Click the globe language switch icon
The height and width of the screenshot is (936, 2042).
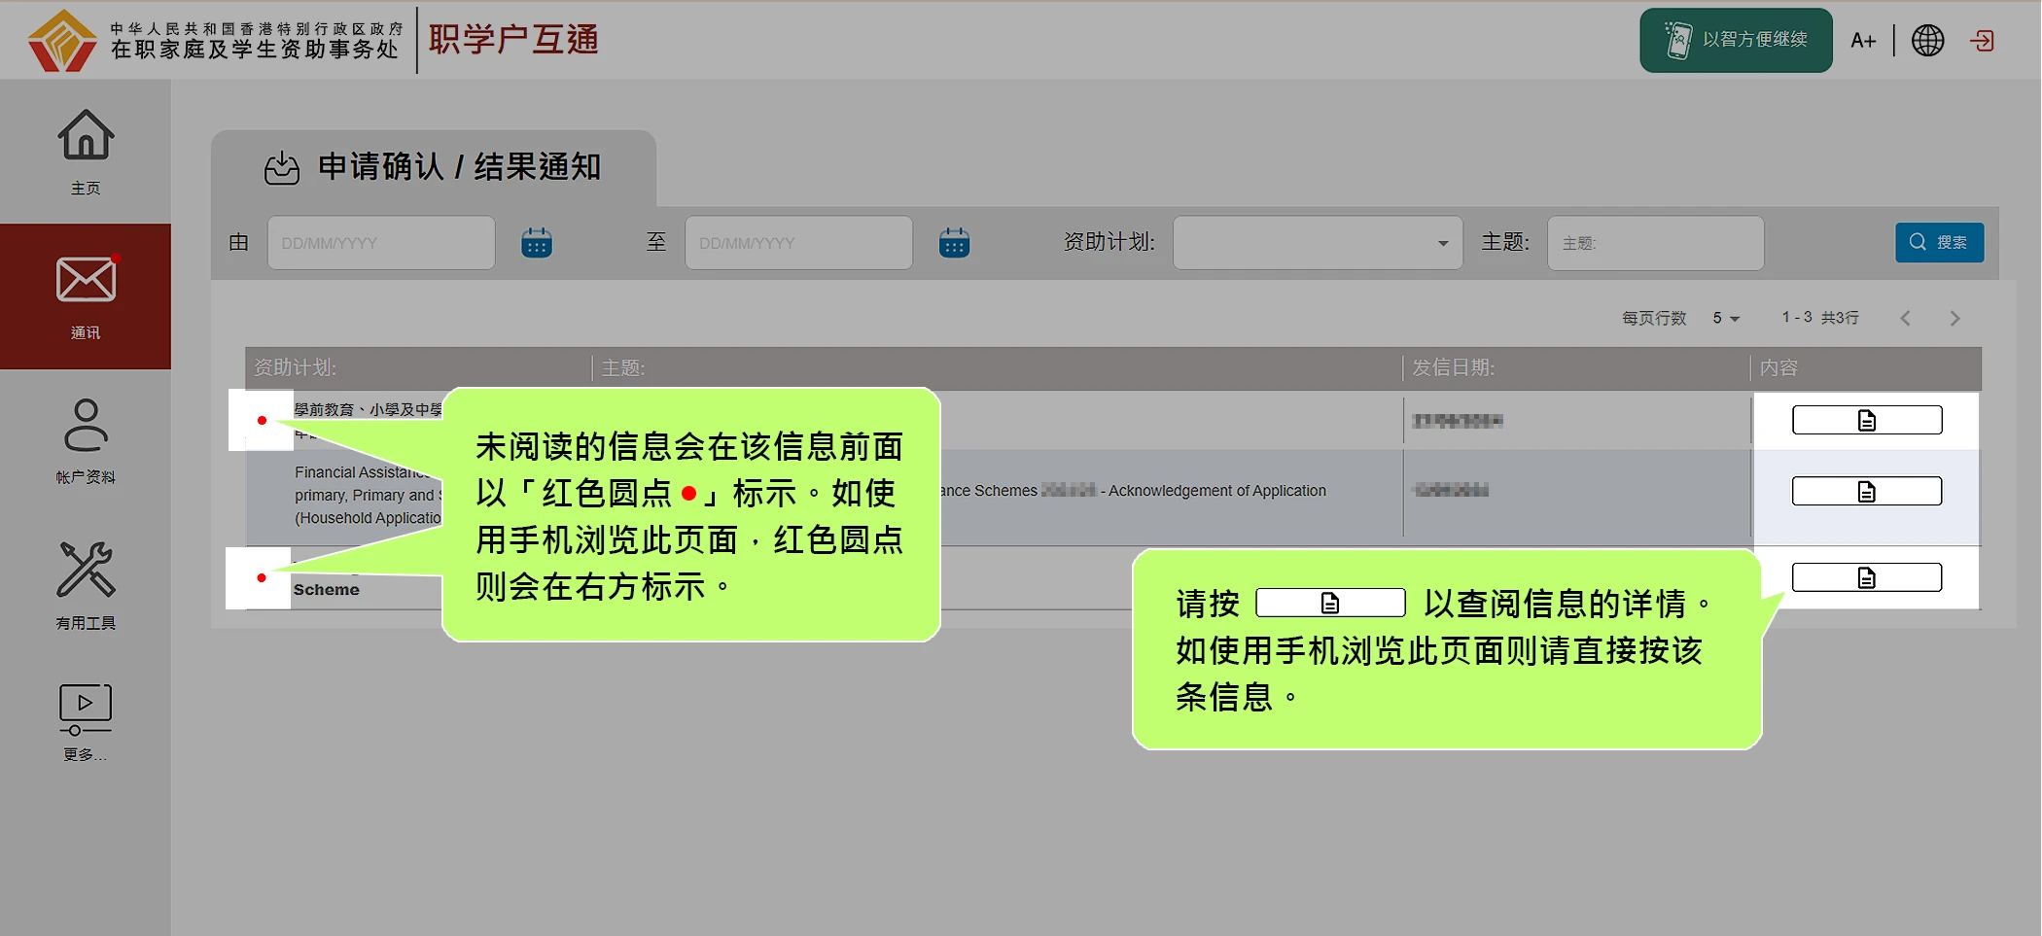tap(1927, 41)
